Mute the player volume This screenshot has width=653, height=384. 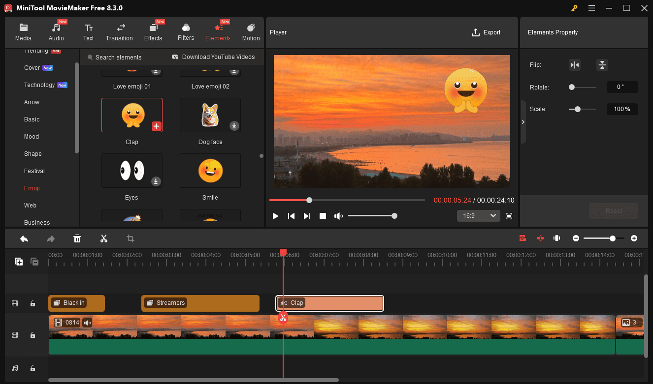(338, 216)
